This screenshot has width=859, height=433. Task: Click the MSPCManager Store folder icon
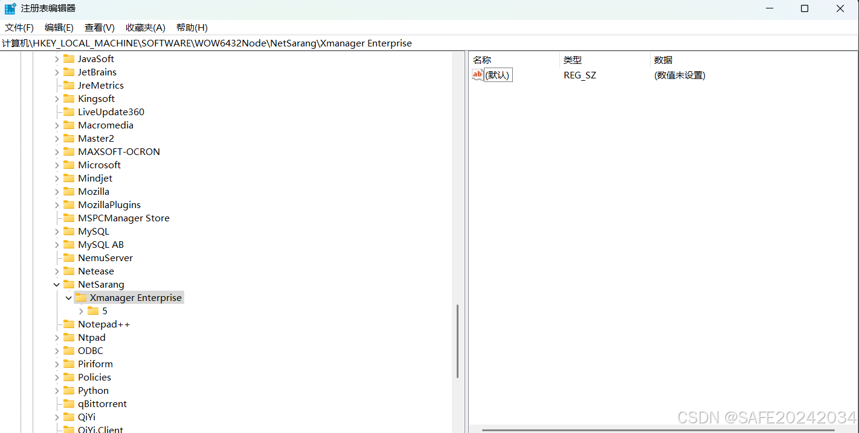pyautogui.click(x=69, y=218)
